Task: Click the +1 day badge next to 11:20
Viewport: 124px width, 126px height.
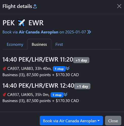Action: click(81, 60)
